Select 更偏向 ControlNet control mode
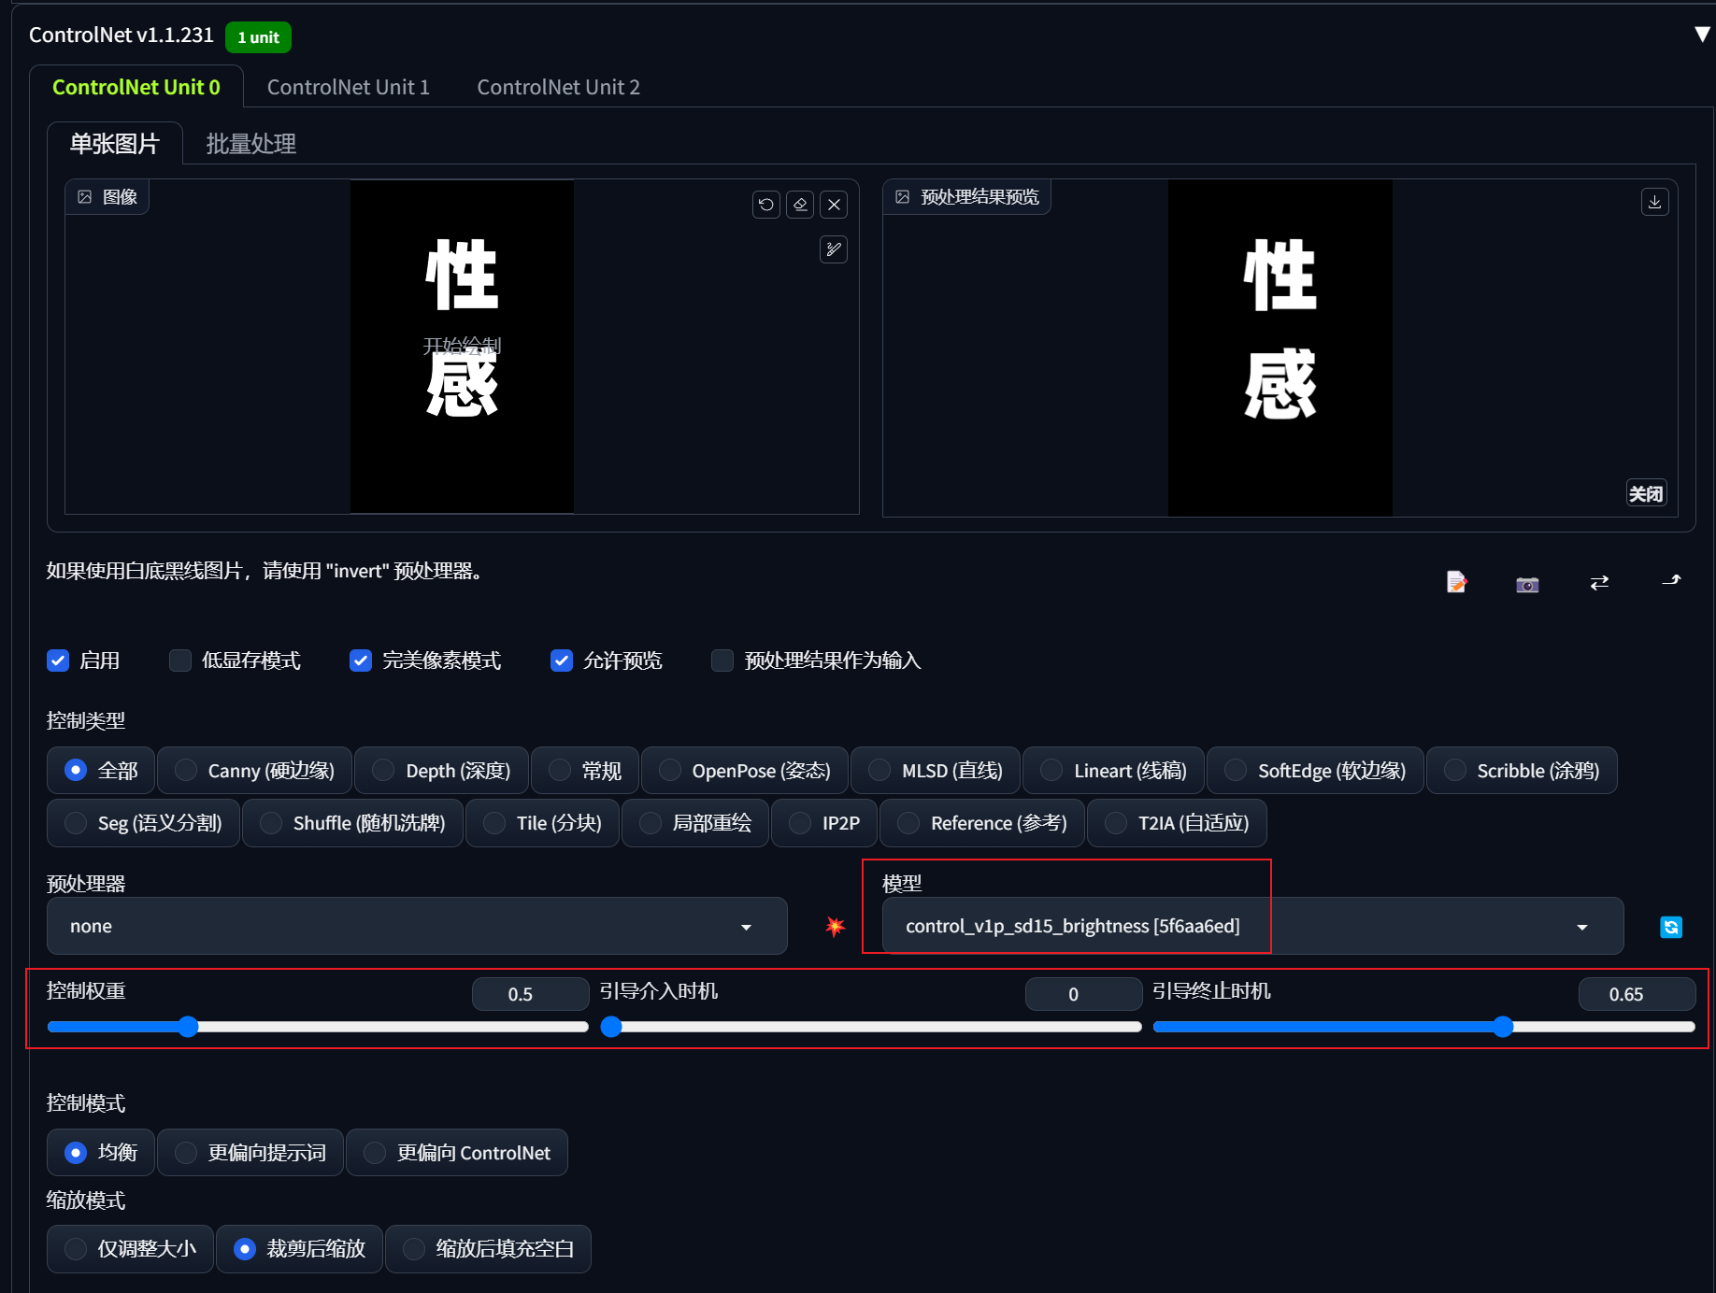 (x=457, y=1153)
